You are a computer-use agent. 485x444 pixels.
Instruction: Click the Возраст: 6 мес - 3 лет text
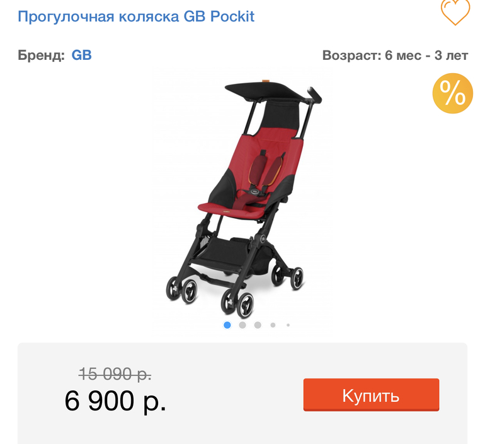coord(396,56)
